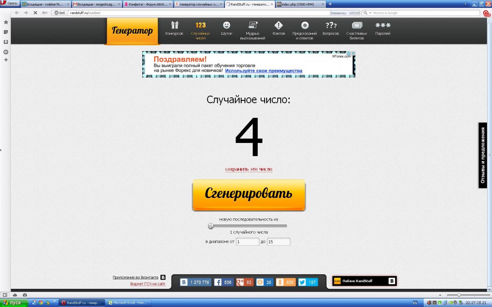Open the Opera main menu
The height and width of the screenshot is (307, 492).
click(10, 3)
